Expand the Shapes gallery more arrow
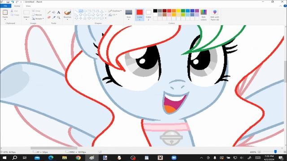The width and height of the screenshot is (287, 161). pyautogui.click(x=106, y=18)
